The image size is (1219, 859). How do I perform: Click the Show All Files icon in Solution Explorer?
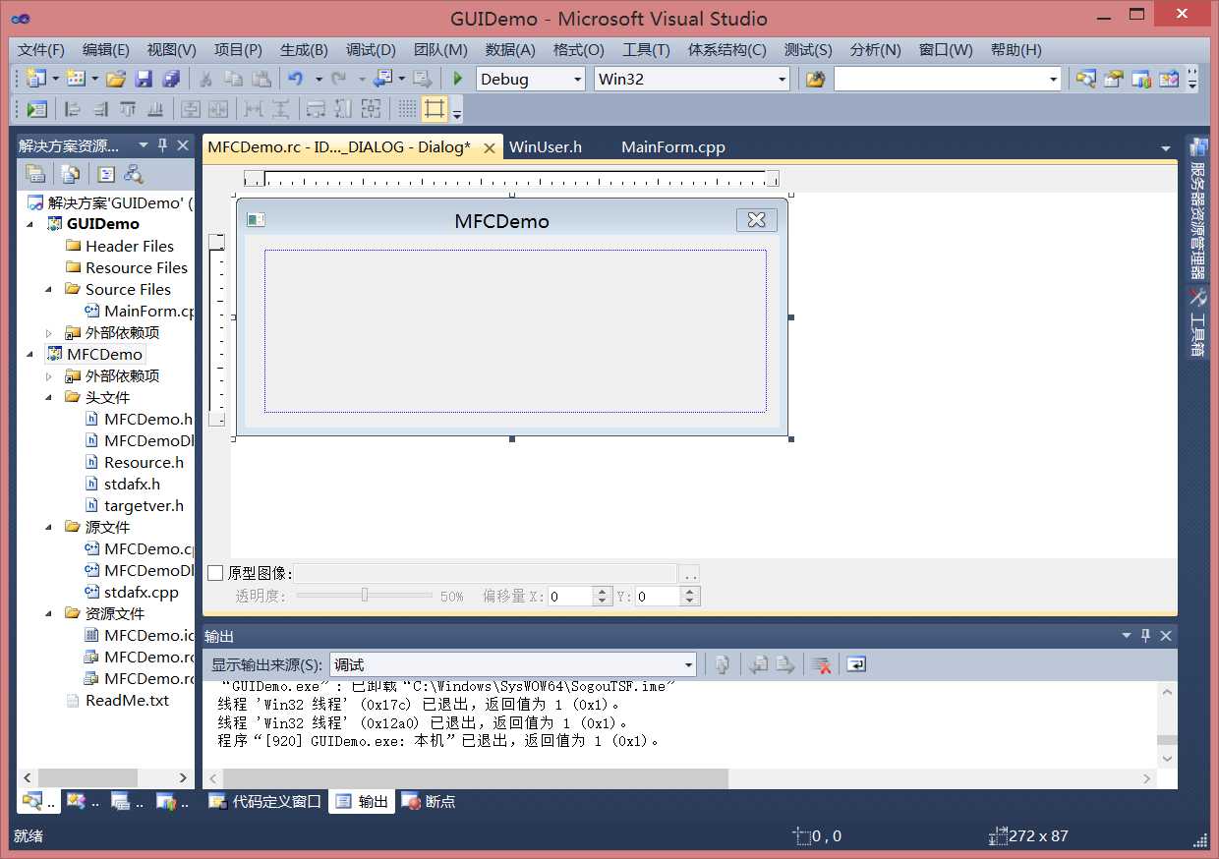point(71,175)
